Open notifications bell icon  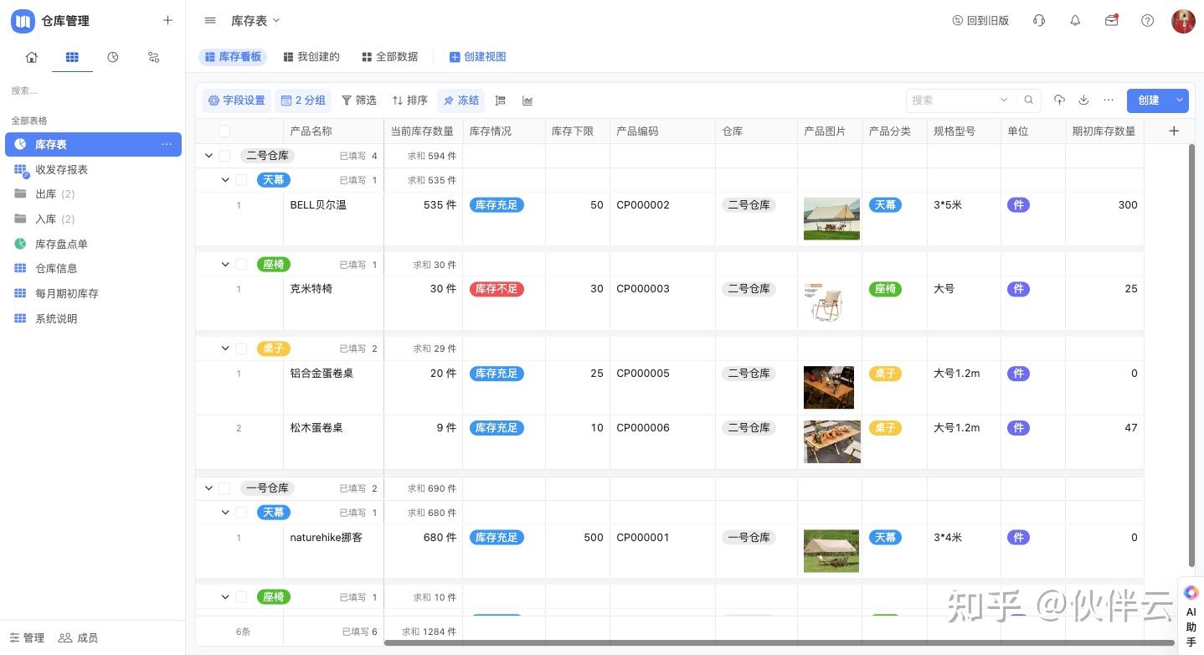coord(1075,20)
